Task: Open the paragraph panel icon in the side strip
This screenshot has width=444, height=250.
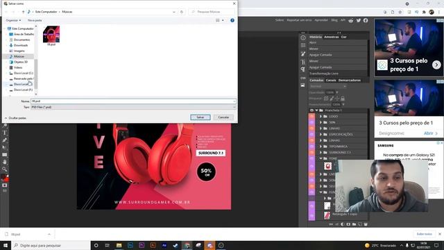Action: pos(303,69)
